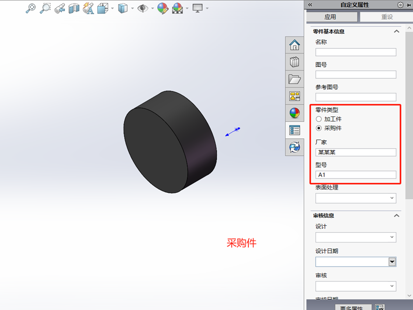This screenshot has width=413, height=310.
Task: Open the 表面处理 dropdown
Action: (392, 198)
